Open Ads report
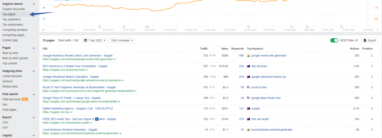This screenshot has height=138, width=382. [5, 104]
